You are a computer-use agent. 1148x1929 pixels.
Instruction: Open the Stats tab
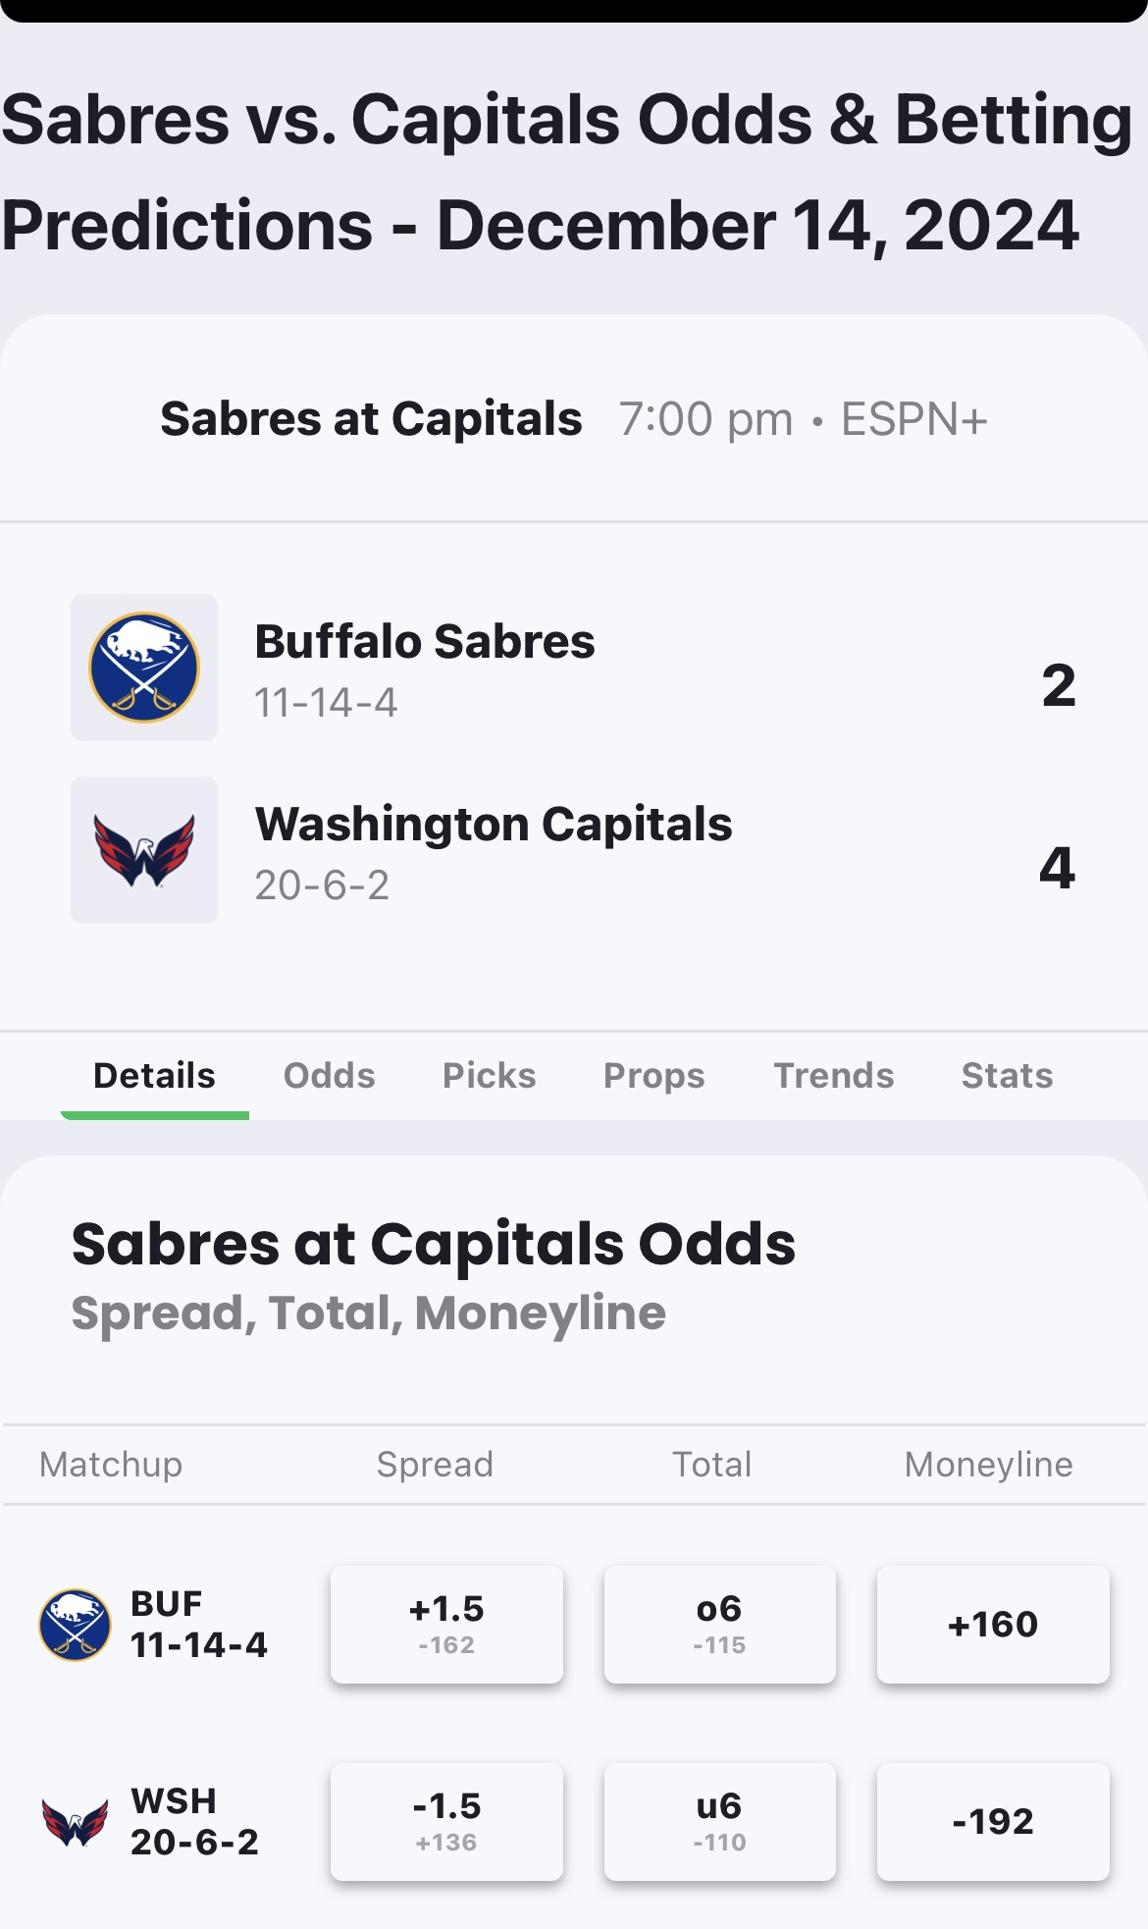1008,1076
